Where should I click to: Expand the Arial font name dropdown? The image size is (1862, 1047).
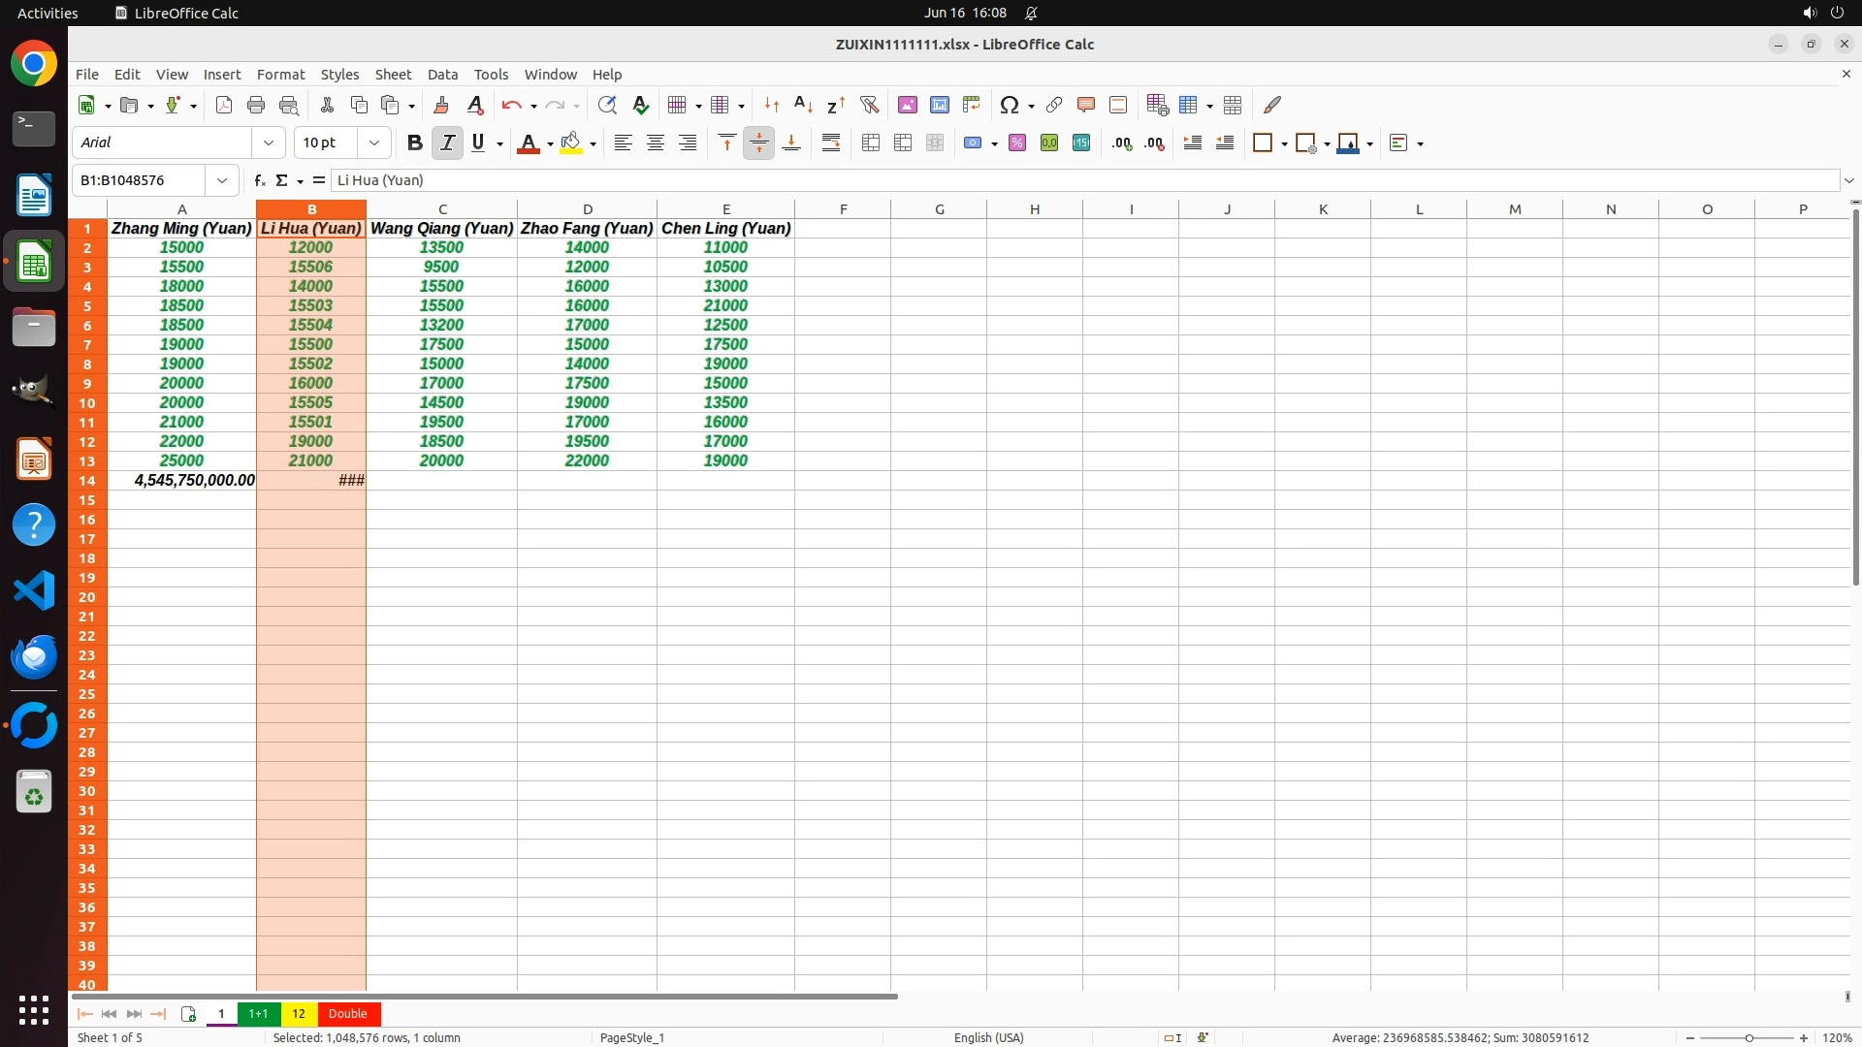coord(269,143)
